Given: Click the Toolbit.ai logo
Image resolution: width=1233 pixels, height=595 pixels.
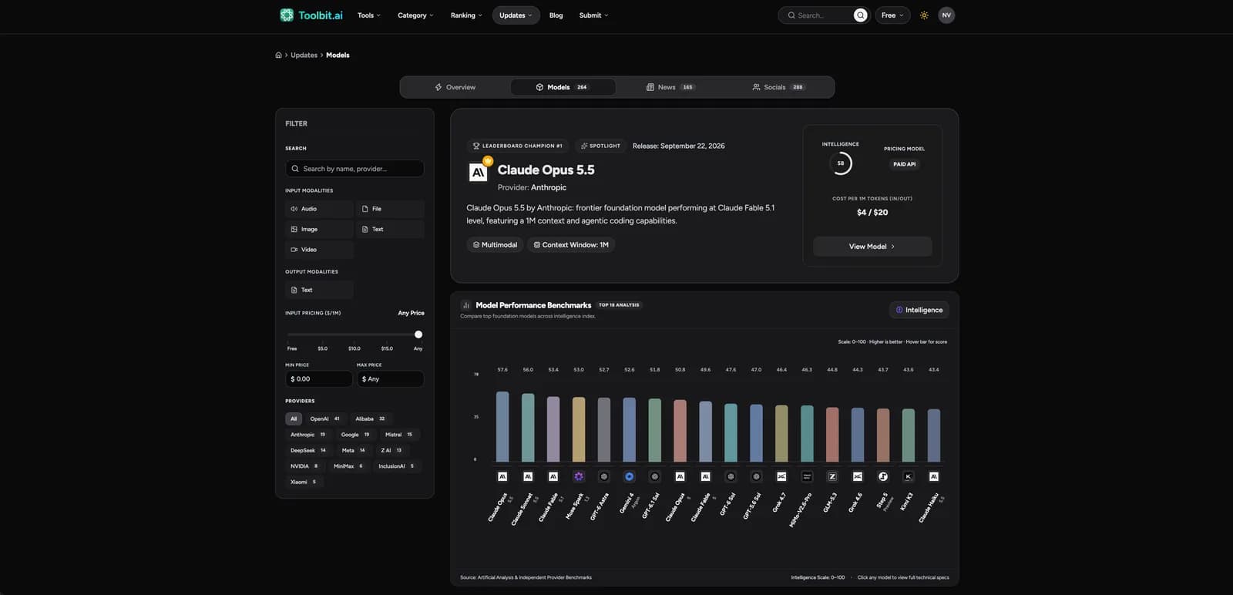Looking at the screenshot, I should pos(311,15).
